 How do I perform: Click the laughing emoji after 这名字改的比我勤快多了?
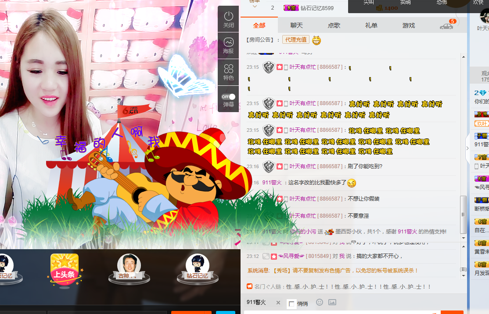coord(351,183)
